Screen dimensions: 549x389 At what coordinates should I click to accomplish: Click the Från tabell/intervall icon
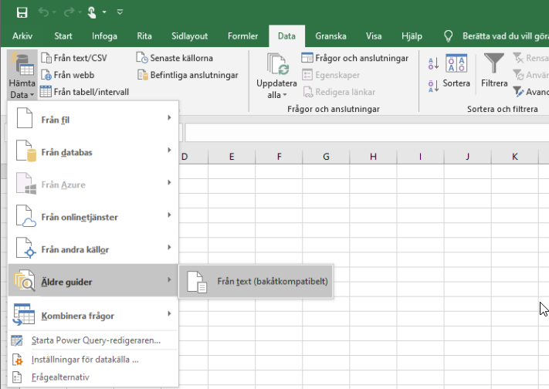click(x=46, y=92)
